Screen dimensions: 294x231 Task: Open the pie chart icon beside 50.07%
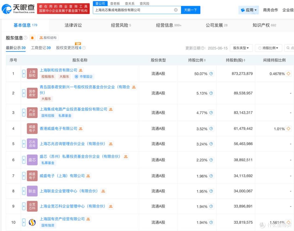[x=211, y=74]
